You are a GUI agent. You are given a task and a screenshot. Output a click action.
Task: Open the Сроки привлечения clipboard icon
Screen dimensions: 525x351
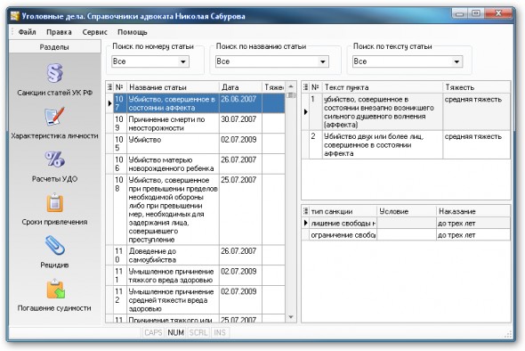[54, 203]
